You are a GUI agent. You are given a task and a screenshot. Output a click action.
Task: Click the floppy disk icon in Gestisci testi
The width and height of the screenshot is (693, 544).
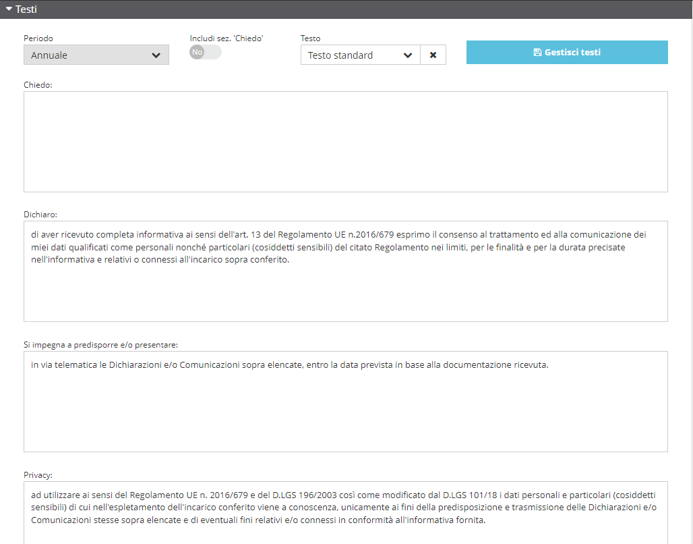[537, 53]
